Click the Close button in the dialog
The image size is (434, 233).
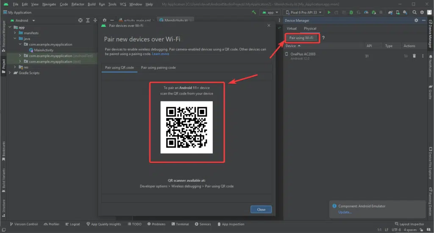point(261,209)
